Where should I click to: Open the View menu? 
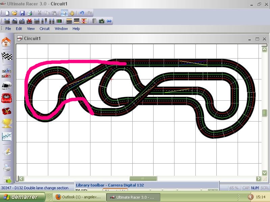31,29
